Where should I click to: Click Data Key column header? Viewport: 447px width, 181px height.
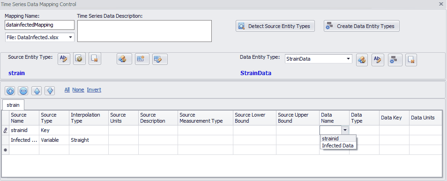pyautogui.click(x=394, y=118)
